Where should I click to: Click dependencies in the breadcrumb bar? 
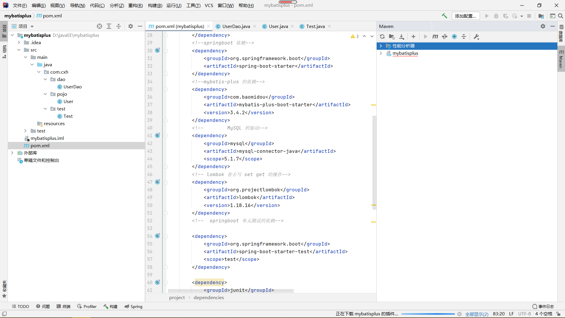pos(209,297)
